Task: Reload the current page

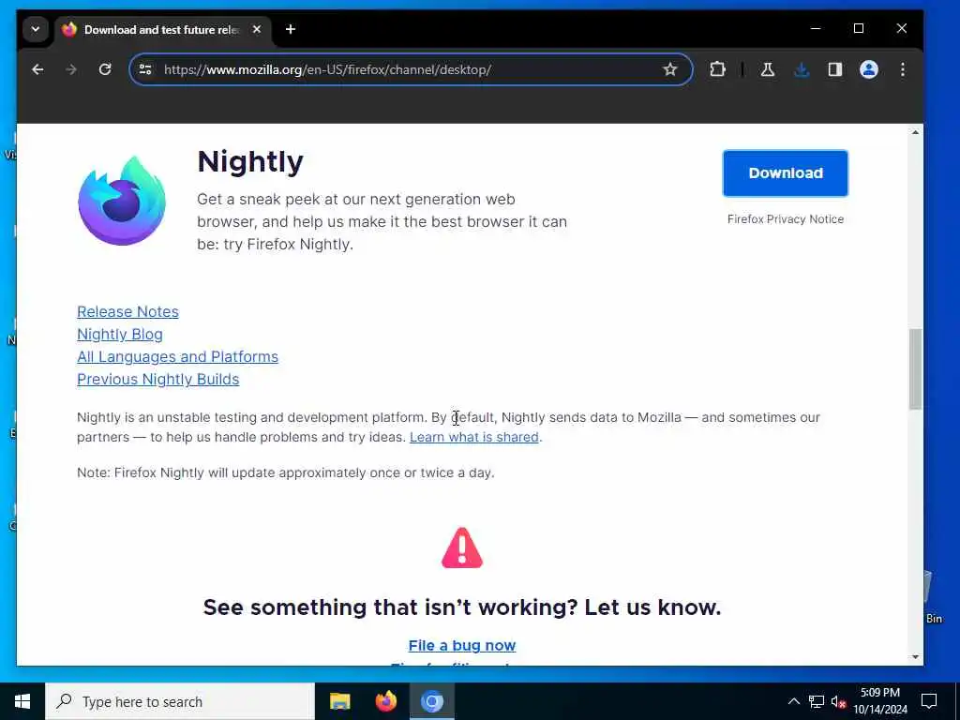Action: pos(105,69)
